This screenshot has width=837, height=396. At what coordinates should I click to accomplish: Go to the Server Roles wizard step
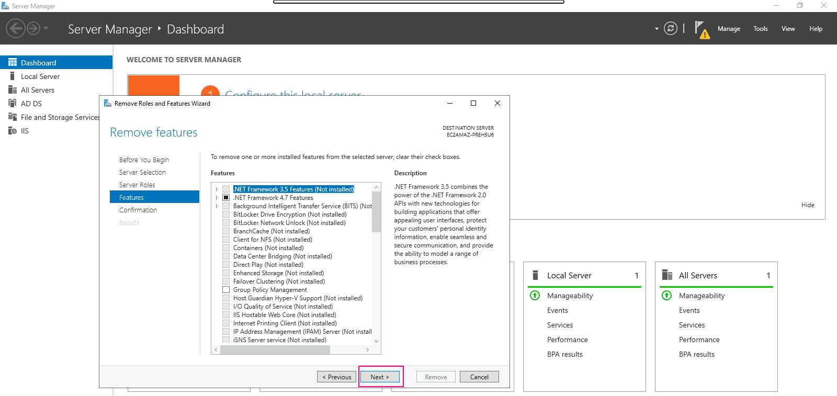(137, 185)
